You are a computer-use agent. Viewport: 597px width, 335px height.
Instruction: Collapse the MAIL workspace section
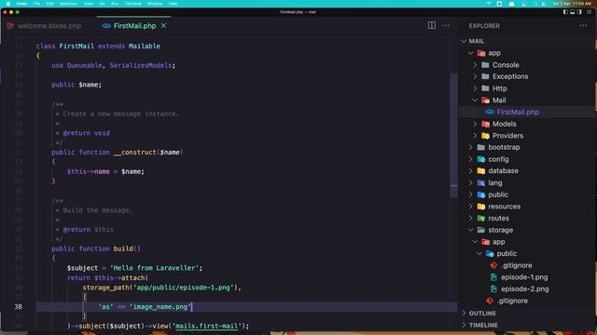(464, 41)
